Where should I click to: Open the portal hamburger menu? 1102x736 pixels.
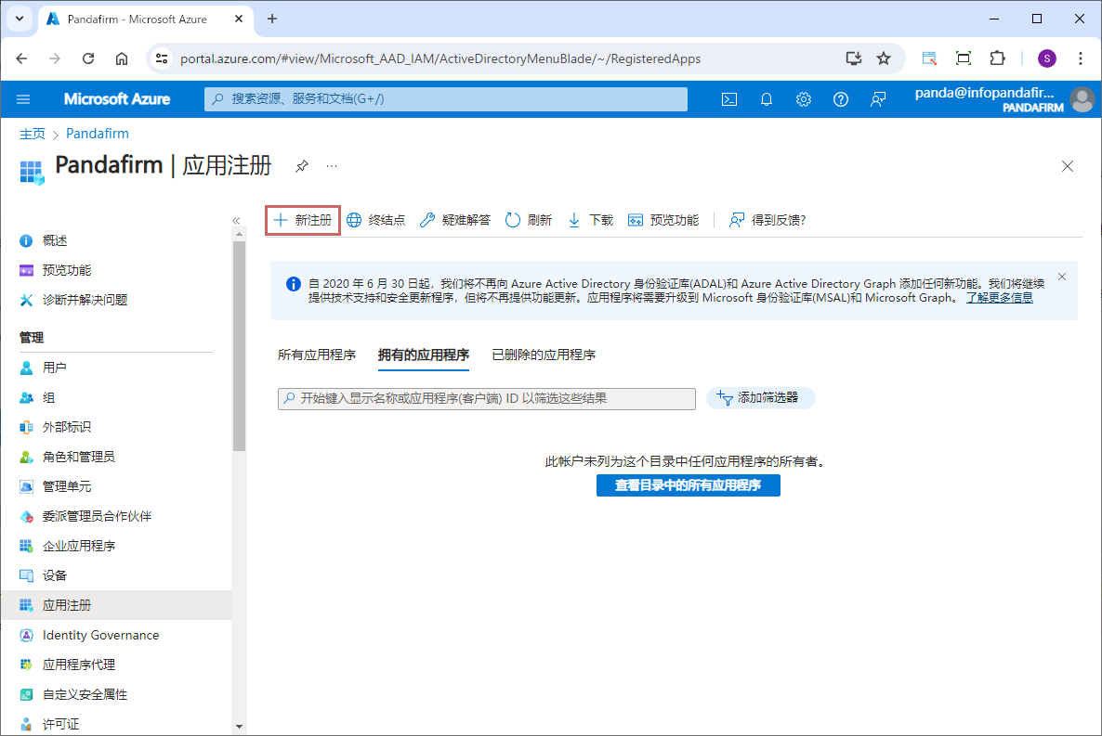[23, 99]
